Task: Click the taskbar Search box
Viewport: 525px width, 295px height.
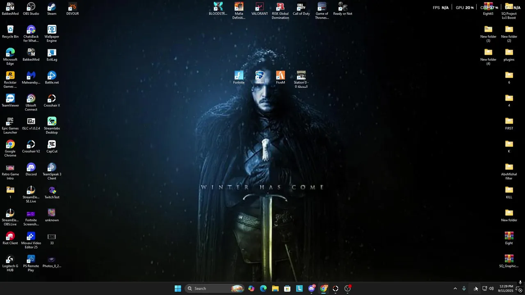Action: pos(215,288)
